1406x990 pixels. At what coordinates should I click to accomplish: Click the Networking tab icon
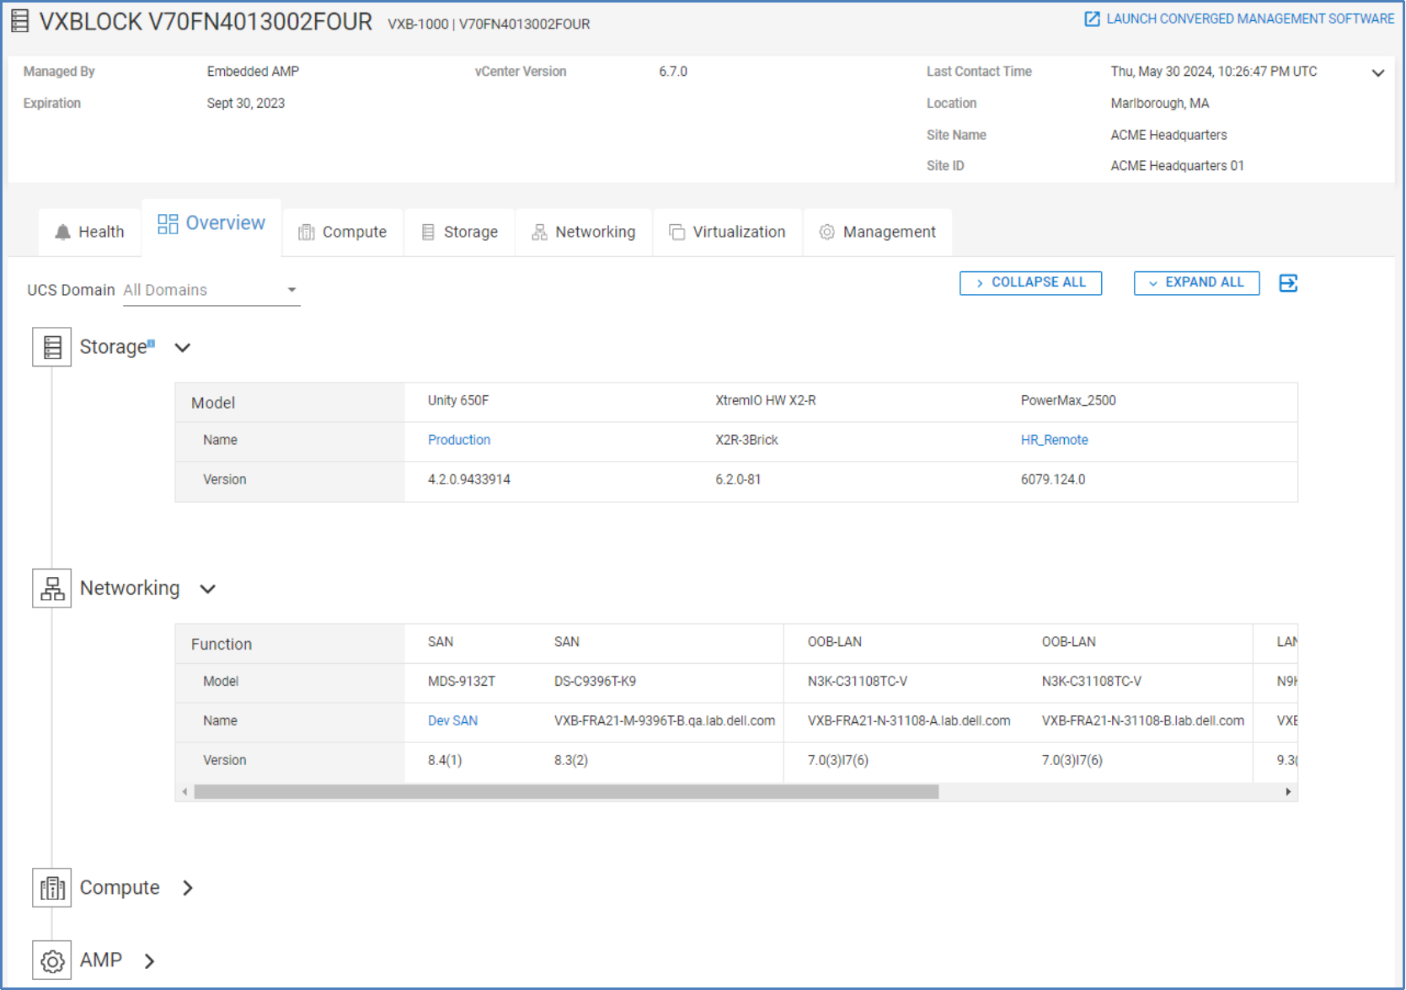click(539, 232)
